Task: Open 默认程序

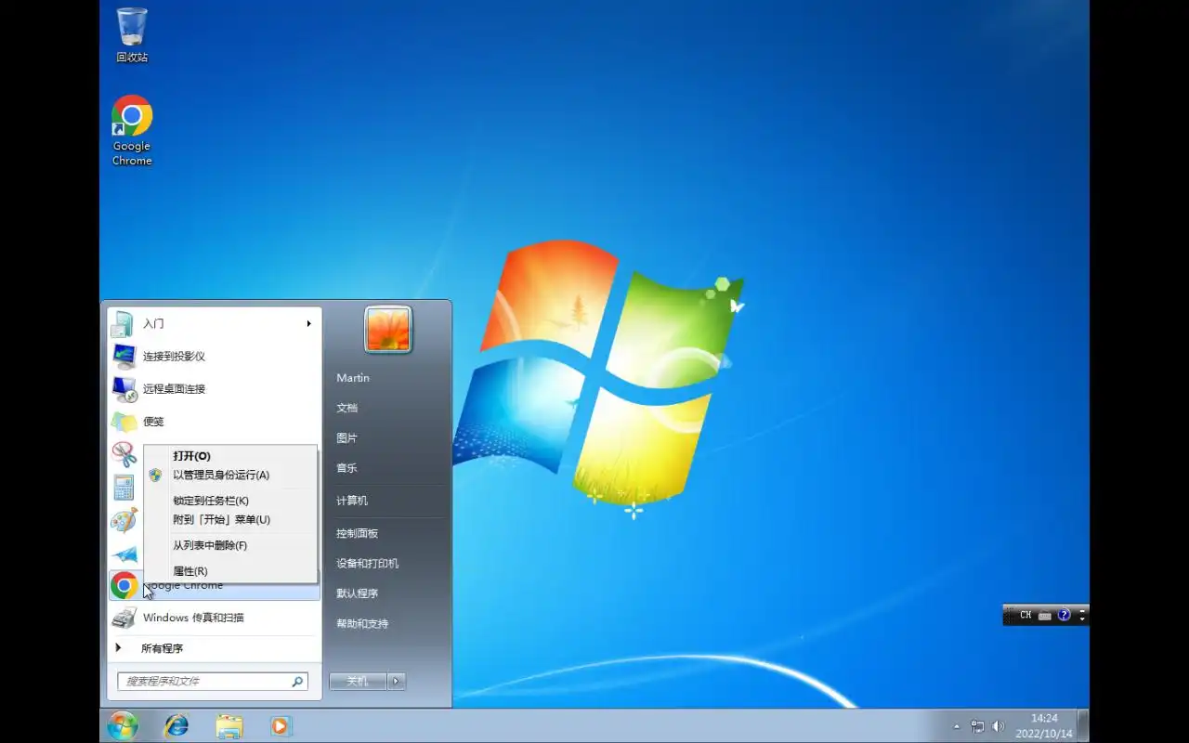Action: pyautogui.click(x=358, y=593)
